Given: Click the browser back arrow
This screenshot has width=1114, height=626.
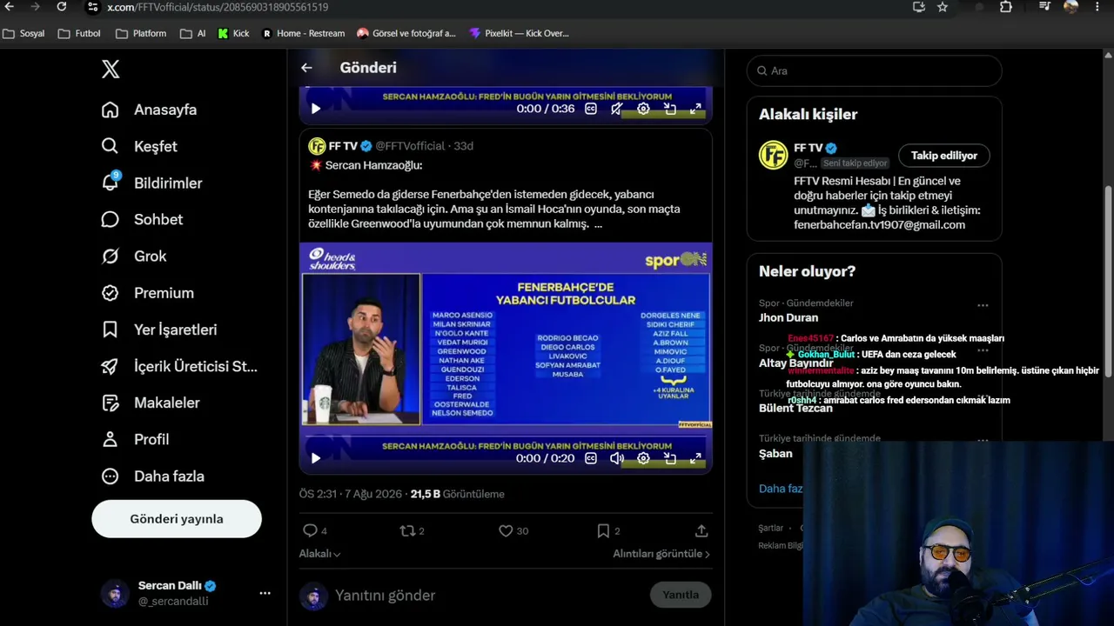Looking at the screenshot, I should click(10, 7).
